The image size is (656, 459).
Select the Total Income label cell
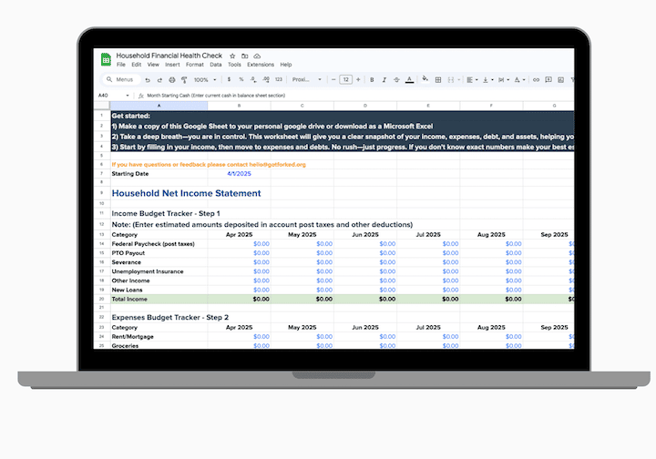click(x=159, y=299)
